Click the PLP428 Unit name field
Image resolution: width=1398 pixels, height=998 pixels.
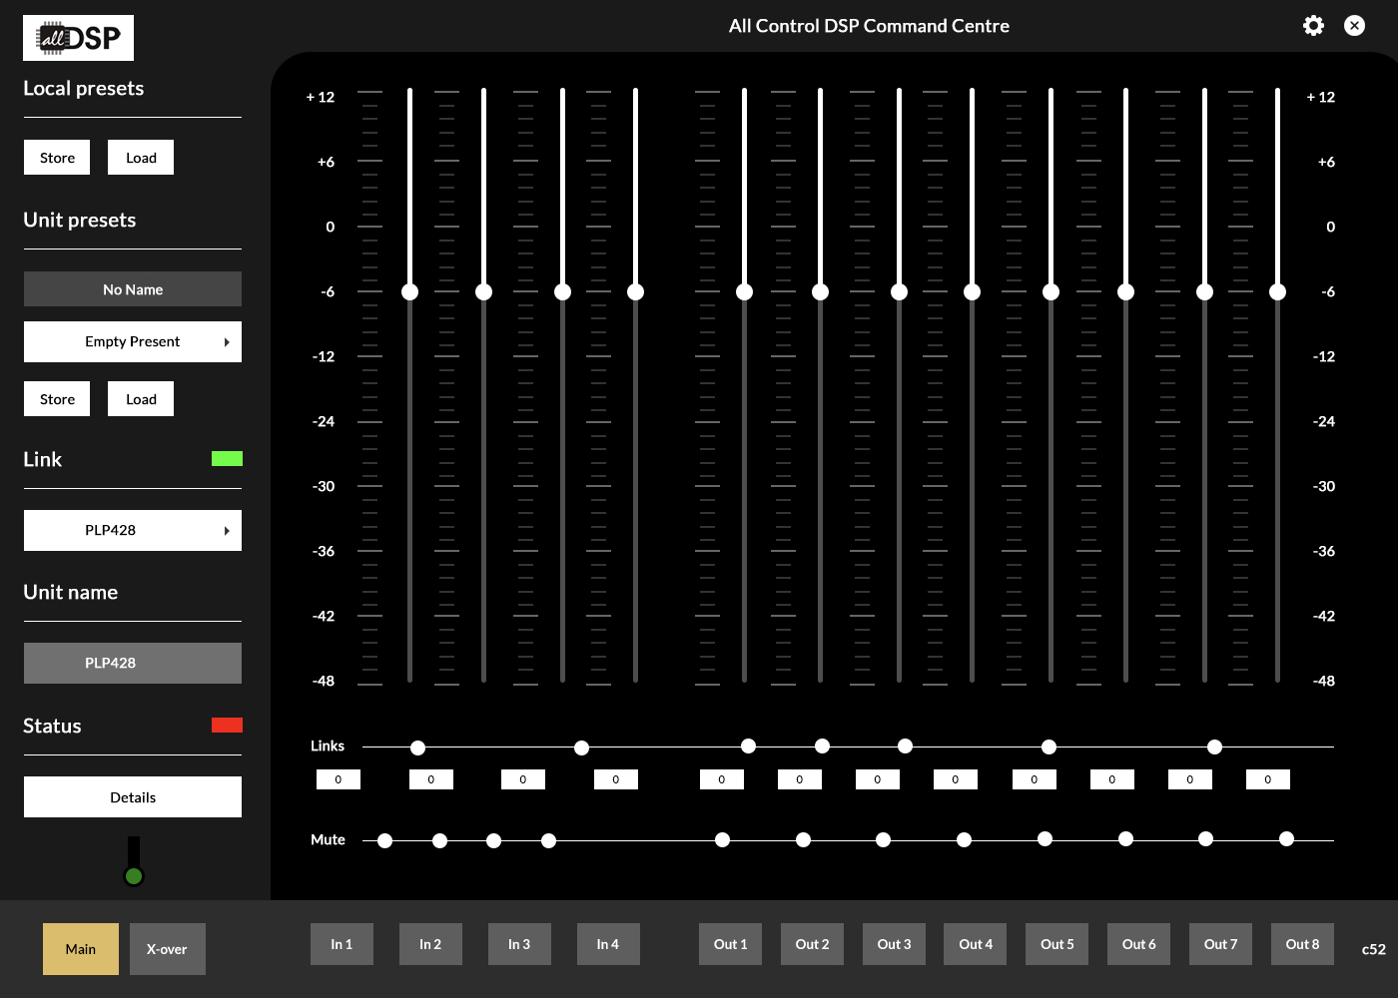(x=133, y=664)
